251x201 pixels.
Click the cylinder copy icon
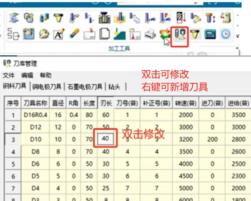[x=29, y=17]
